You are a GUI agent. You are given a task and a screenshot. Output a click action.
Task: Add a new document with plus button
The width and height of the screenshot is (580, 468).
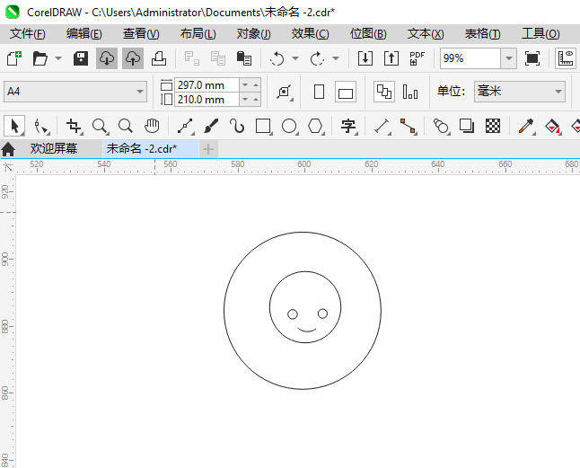pyautogui.click(x=208, y=148)
